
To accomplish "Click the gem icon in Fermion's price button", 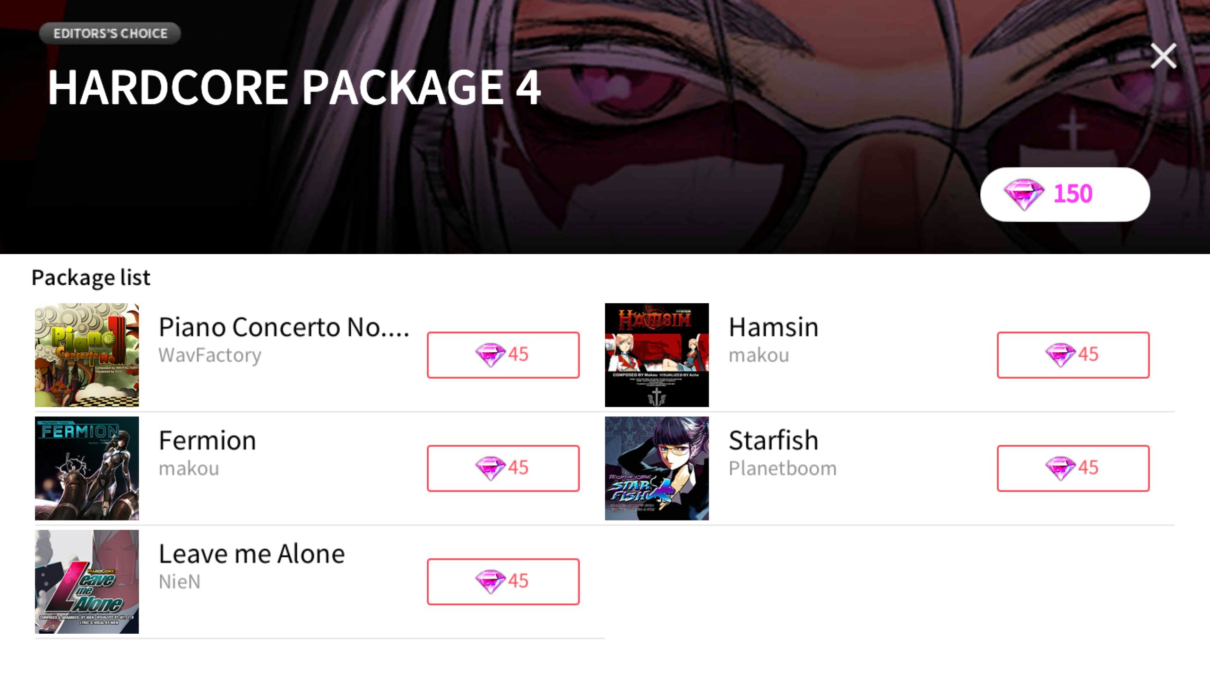I will [x=491, y=468].
